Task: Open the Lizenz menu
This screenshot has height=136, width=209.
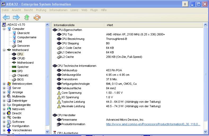Action: pos(74,10)
